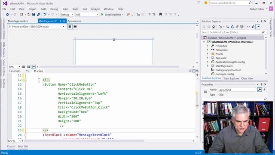Click the bookmark toggle icon in toolbar

point(160,14)
